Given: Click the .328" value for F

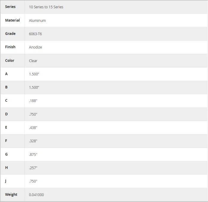Looking at the screenshot, I should pos(33,141).
